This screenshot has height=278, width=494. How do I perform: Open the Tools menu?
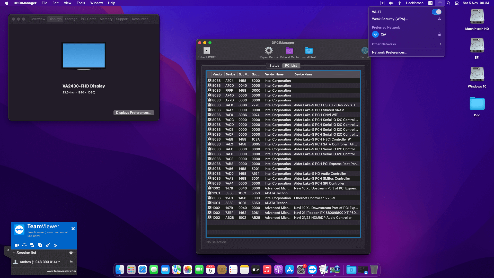tap(81, 3)
